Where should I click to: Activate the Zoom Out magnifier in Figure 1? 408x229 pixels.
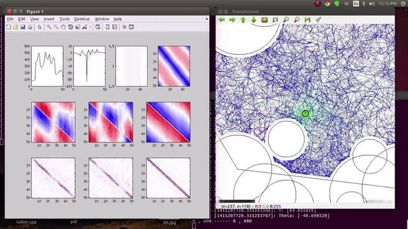point(56,27)
